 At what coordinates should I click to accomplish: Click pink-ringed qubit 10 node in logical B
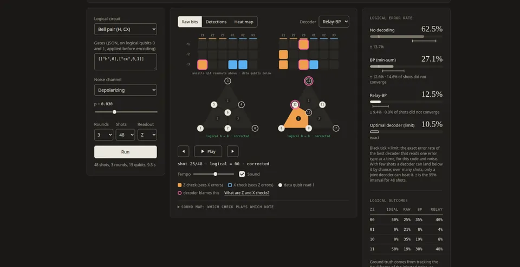308,81
